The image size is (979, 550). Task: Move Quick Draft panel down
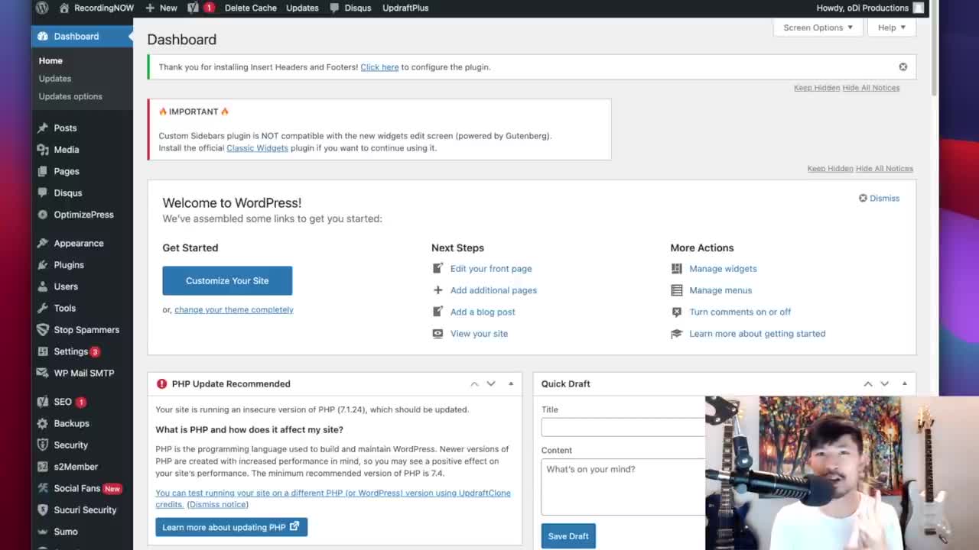click(885, 383)
